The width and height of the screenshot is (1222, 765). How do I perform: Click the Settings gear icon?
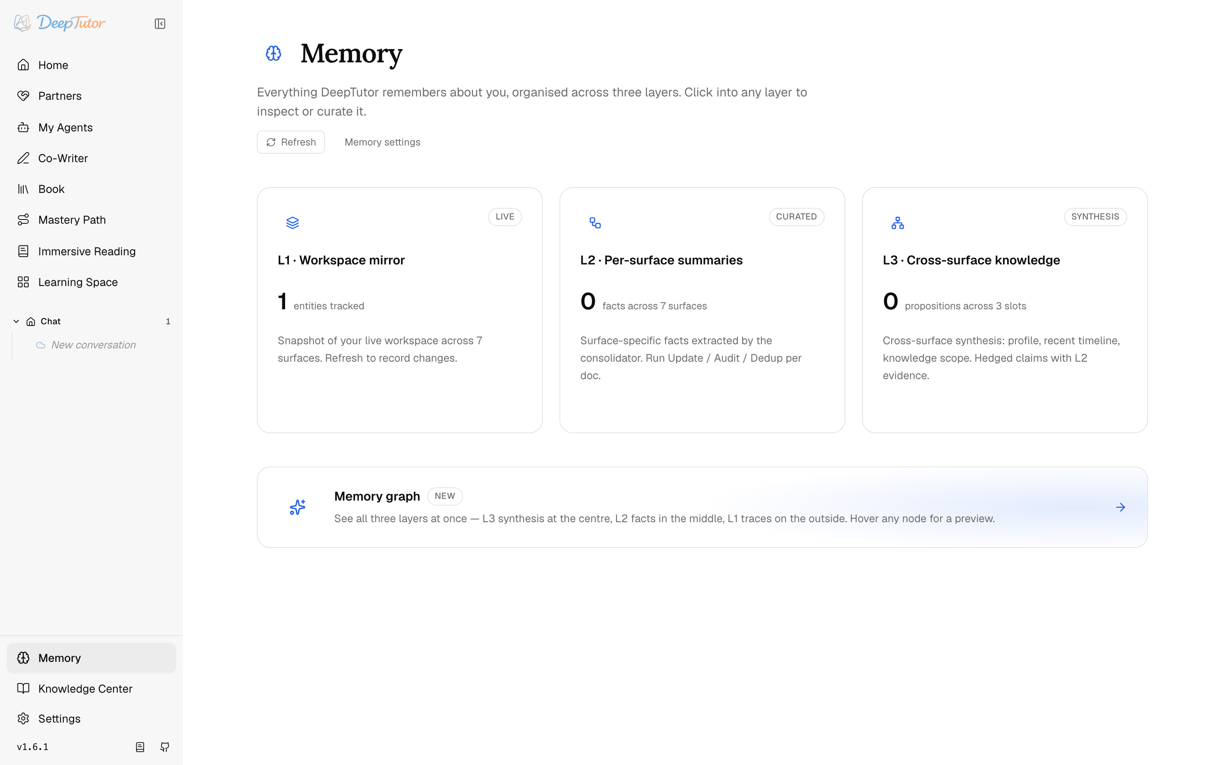(x=23, y=718)
